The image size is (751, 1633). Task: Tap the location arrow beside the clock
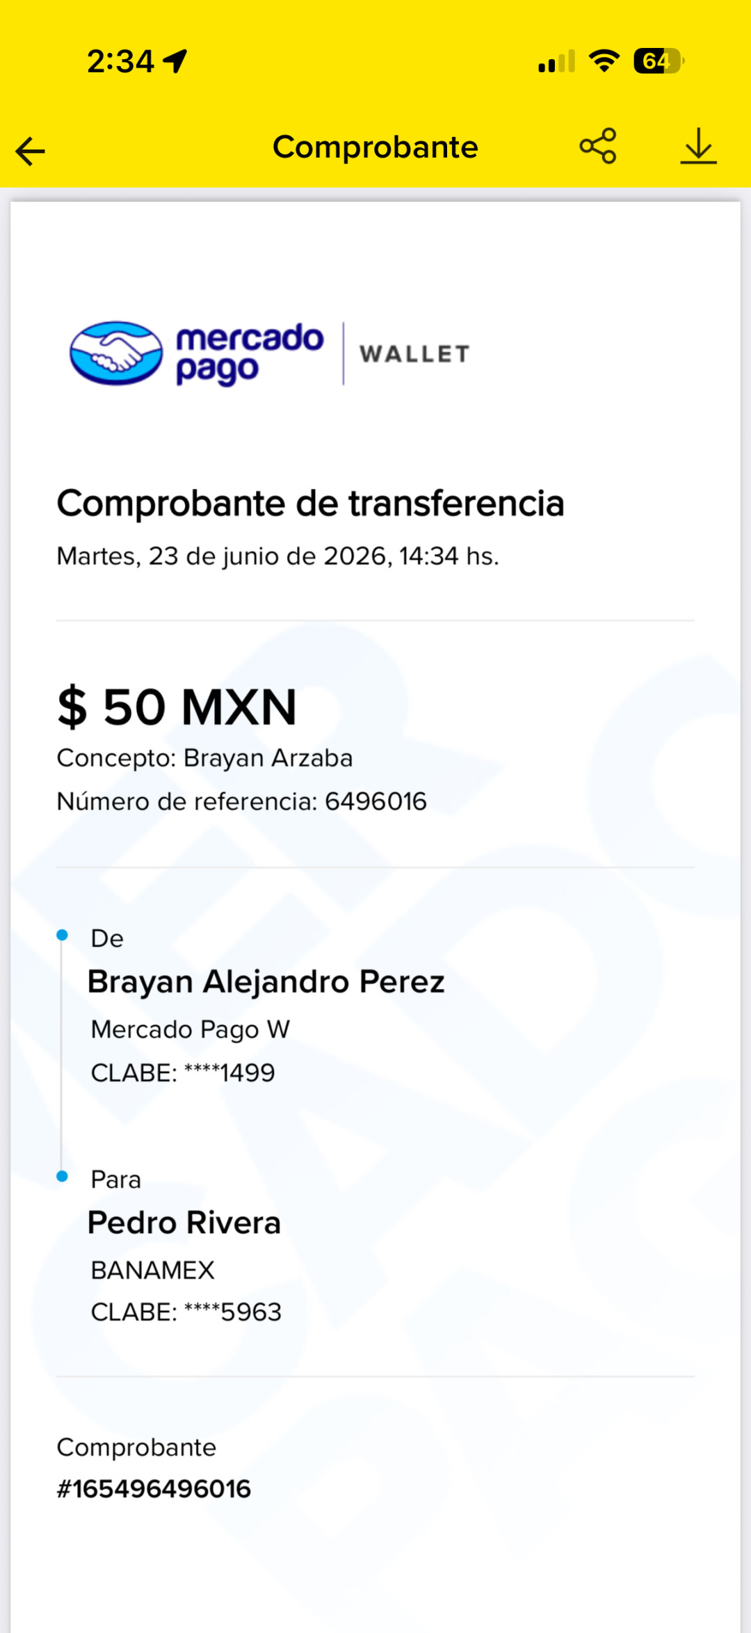175,61
